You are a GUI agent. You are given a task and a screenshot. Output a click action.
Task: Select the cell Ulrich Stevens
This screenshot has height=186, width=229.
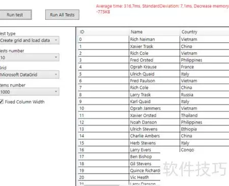tap(154, 129)
